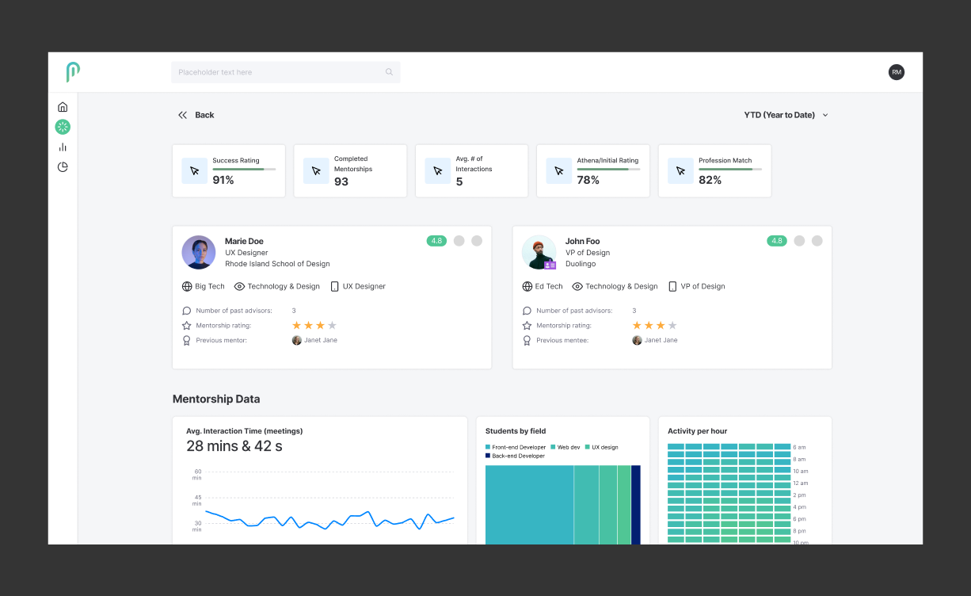Click the Back double chevron arrow
The image size is (971, 596).
pyautogui.click(x=183, y=115)
